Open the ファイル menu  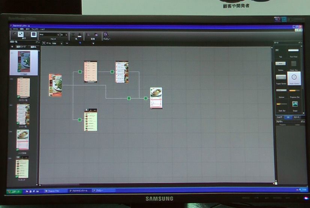point(15,29)
